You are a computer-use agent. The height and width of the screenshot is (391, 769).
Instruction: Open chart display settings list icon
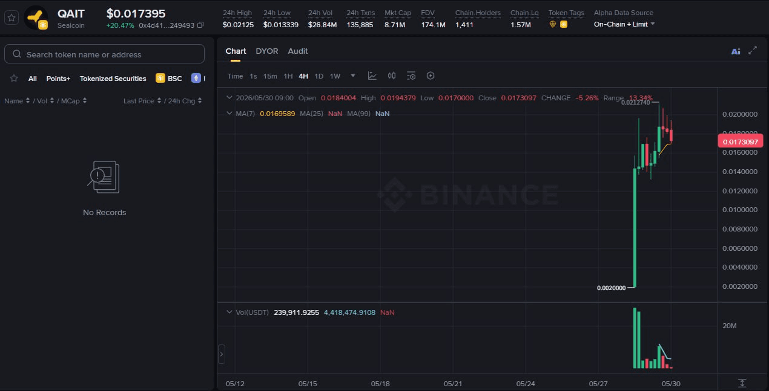tap(411, 76)
